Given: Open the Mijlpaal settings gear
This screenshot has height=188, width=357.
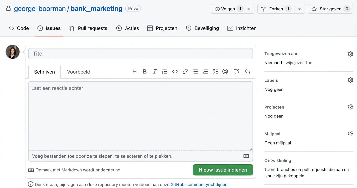Looking at the screenshot, I should tap(350, 133).
